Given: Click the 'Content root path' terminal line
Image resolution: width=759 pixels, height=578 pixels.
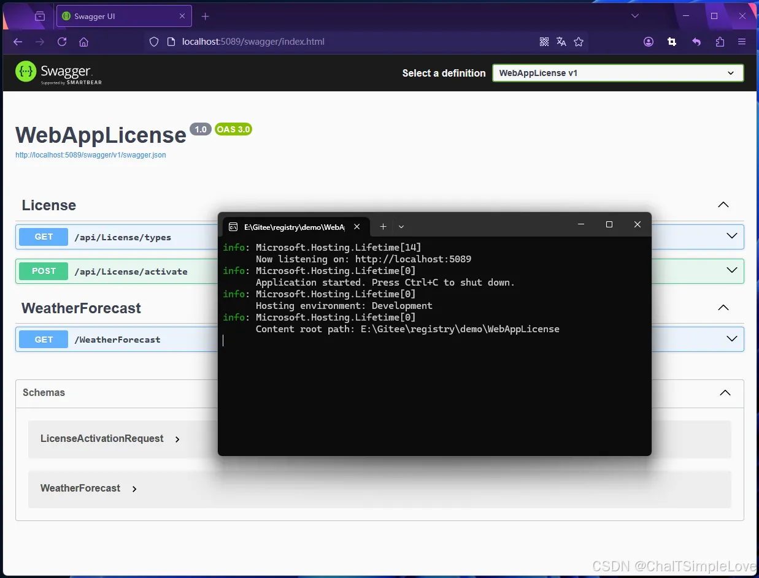Looking at the screenshot, I should click(x=407, y=329).
